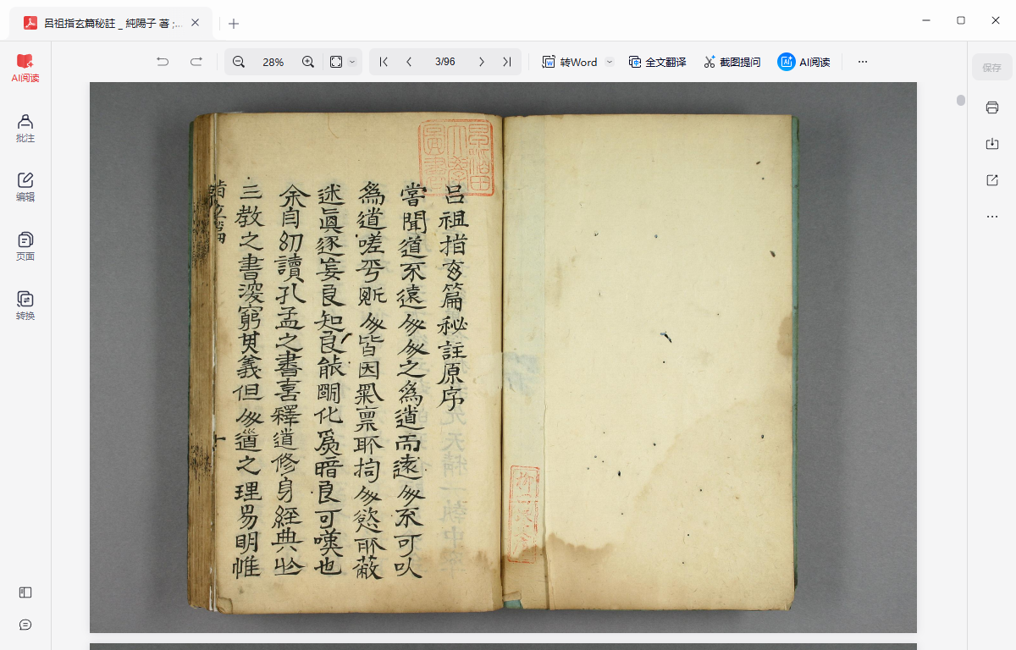Click the 保存 save button

tap(992, 68)
